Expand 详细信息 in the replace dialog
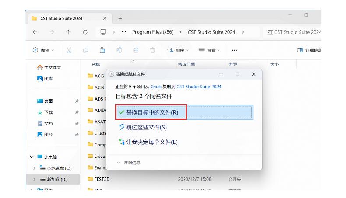This screenshot has height=198, width=346. [129, 163]
